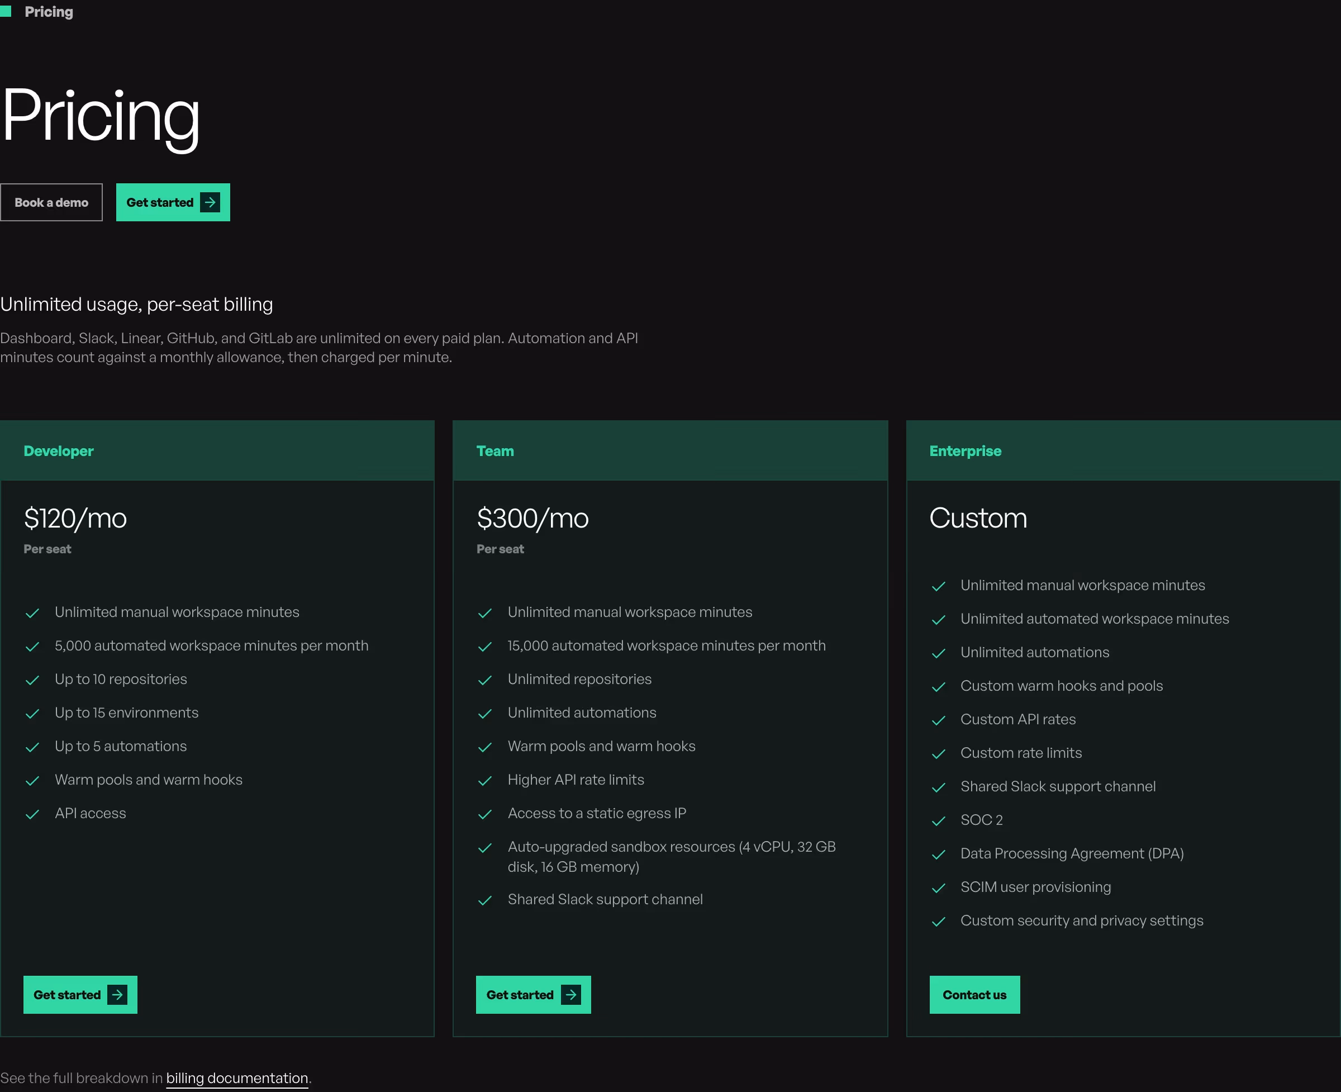Click the arrow icon in Team Get started button
Viewport: 1341px width, 1092px height.
(x=571, y=995)
